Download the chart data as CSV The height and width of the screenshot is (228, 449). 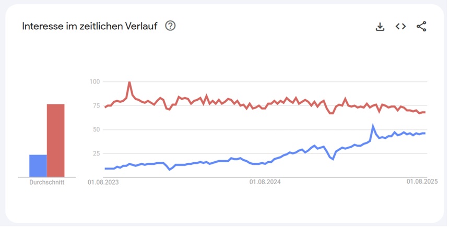[380, 27]
